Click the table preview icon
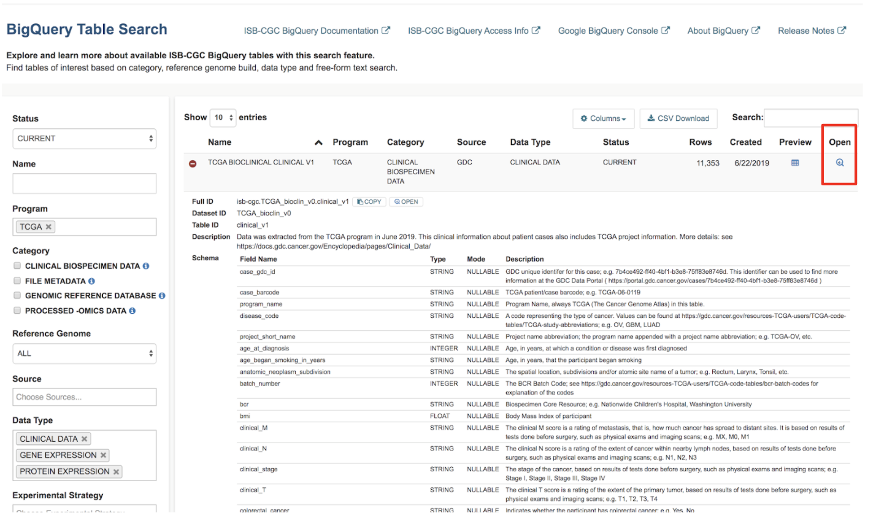This screenshot has height=529, width=876. click(795, 163)
